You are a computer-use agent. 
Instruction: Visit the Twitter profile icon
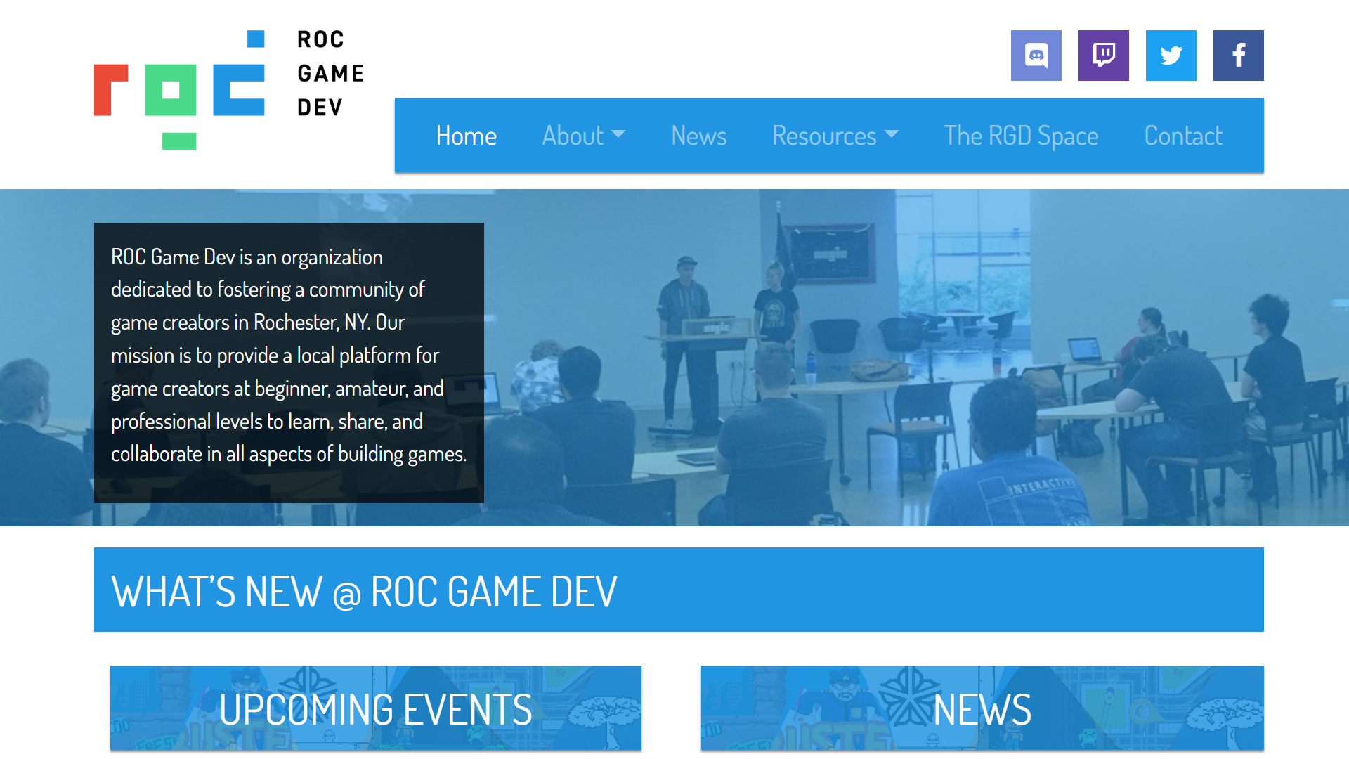[x=1171, y=56]
